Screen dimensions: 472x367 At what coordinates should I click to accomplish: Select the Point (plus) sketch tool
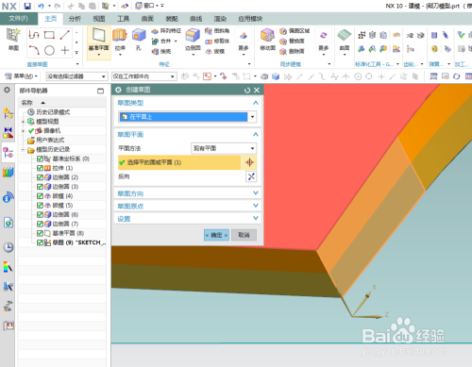(64, 50)
